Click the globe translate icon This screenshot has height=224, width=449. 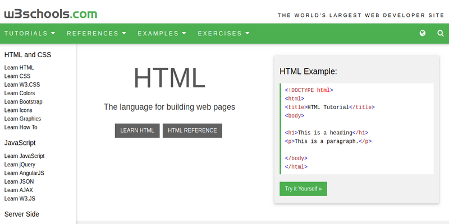[423, 33]
